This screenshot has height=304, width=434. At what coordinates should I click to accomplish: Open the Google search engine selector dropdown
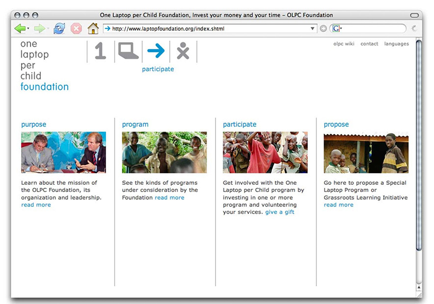(337, 28)
